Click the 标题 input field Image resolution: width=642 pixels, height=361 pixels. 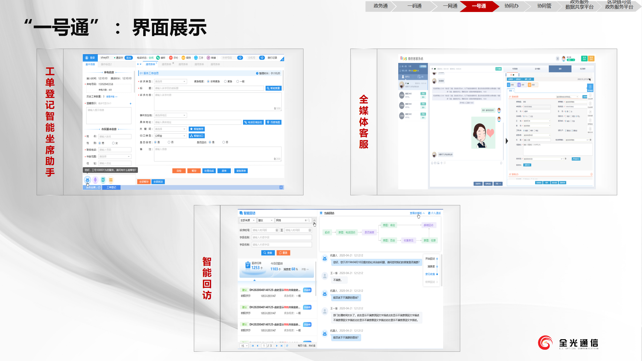209,88
